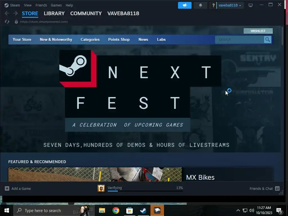This screenshot has width=288, height=216.
Task: Click the WISHLIST button
Action: pyautogui.click(x=258, y=31)
